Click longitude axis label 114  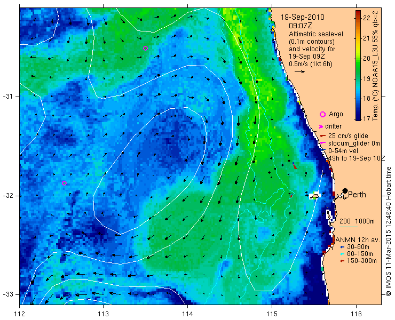click(x=187, y=314)
